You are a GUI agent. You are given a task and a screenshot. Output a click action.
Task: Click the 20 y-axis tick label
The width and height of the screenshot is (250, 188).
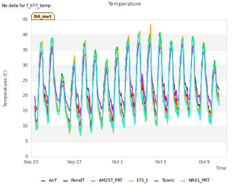coord(25,96)
